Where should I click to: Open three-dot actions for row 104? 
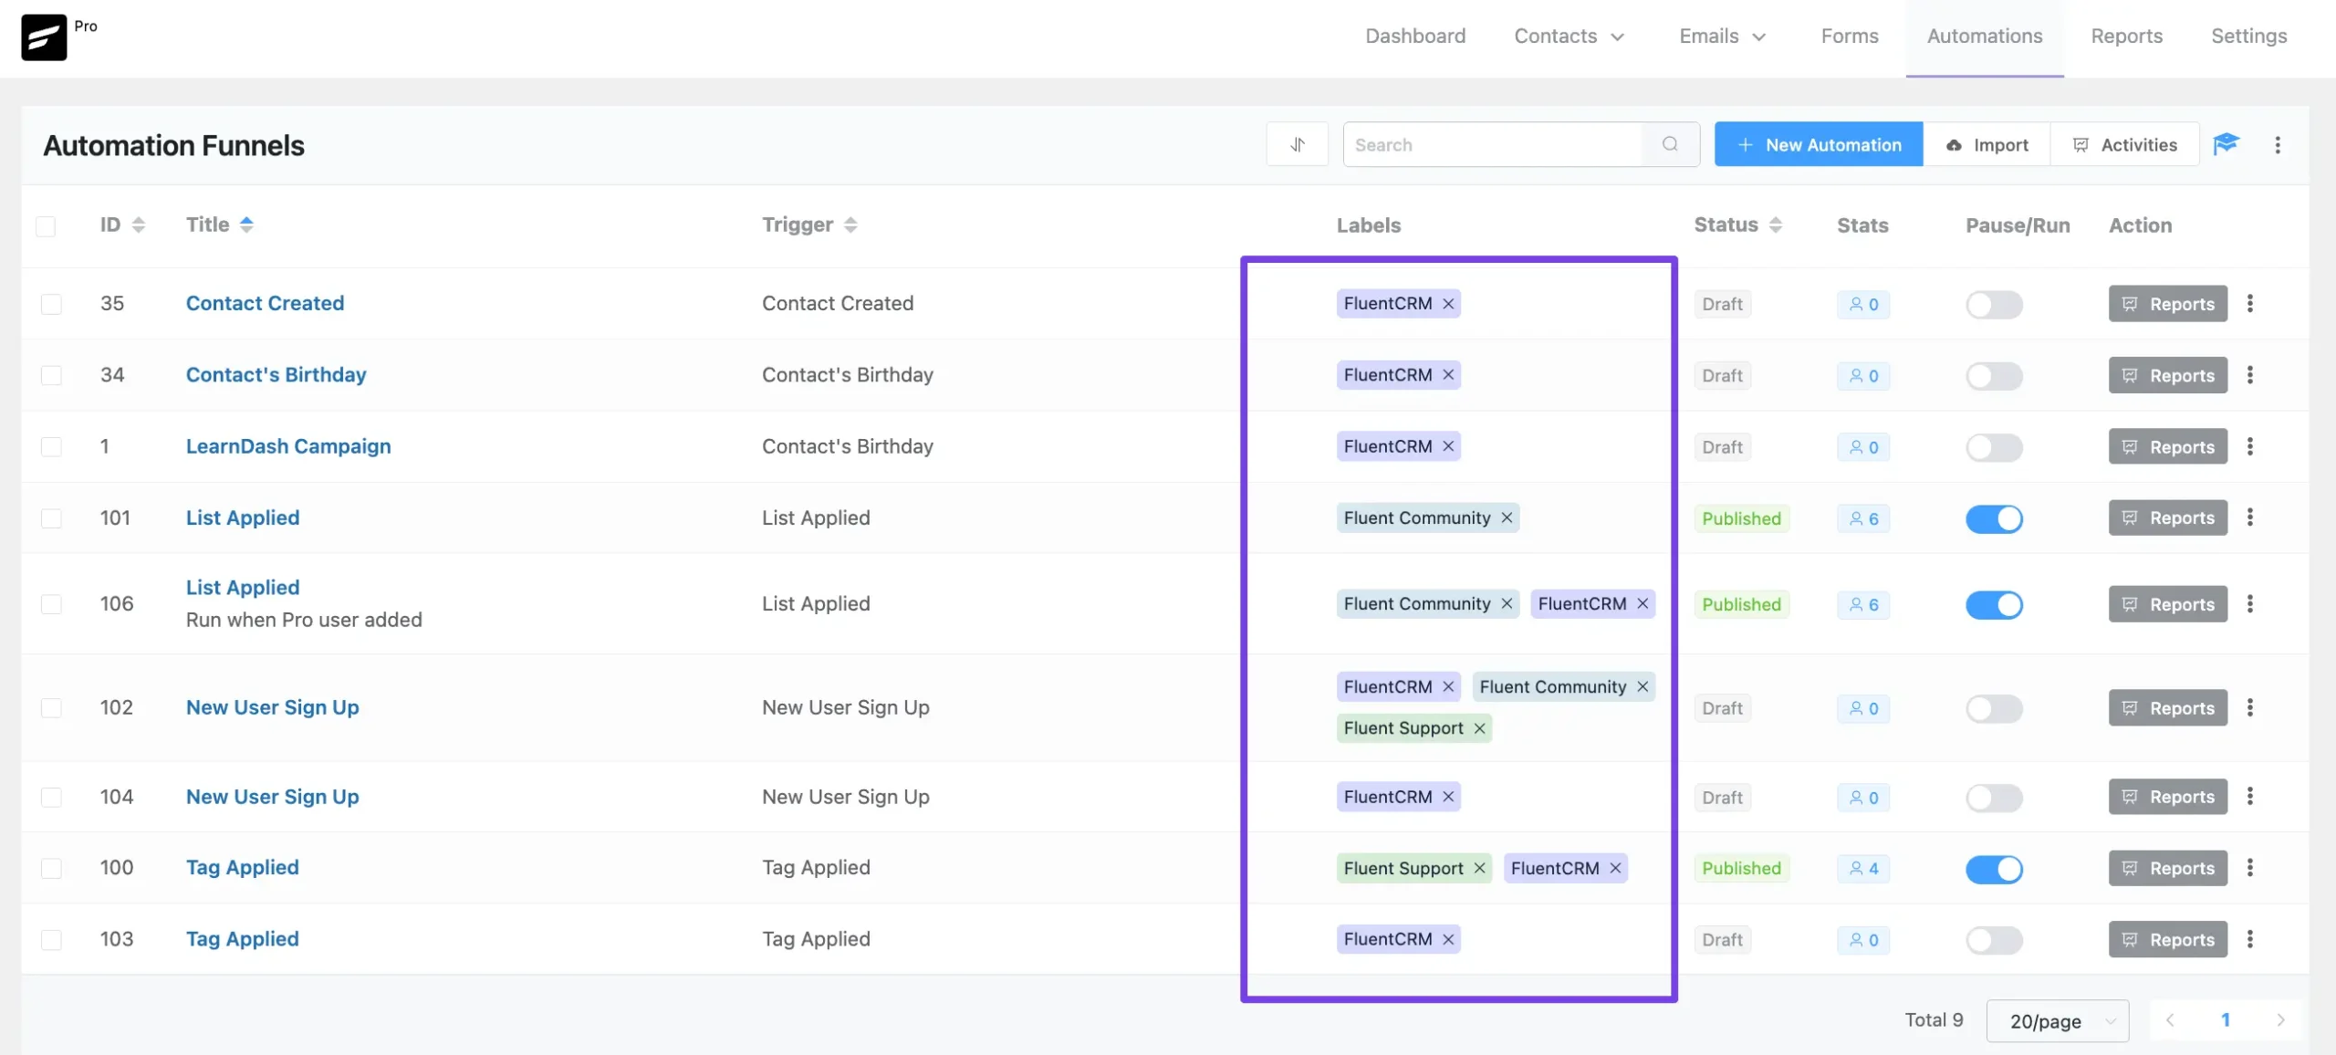point(2250,797)
